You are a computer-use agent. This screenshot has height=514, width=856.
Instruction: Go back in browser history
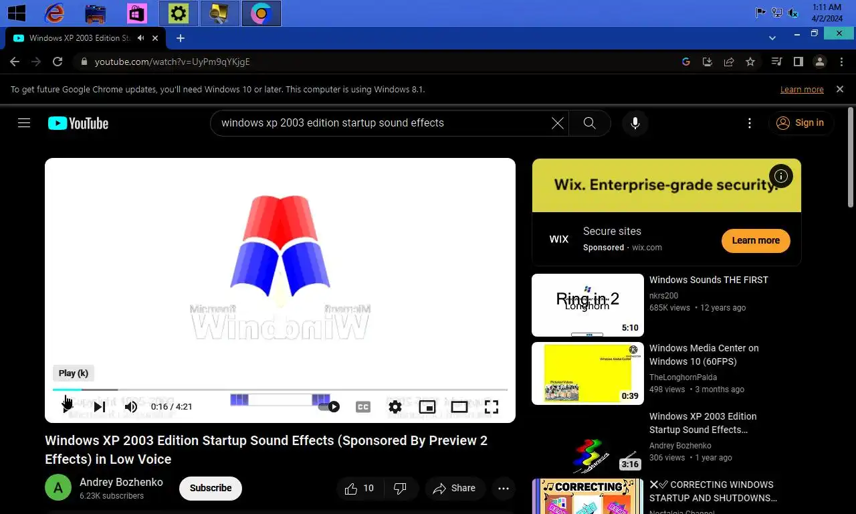pyautogui.click(x=15, y=62)
